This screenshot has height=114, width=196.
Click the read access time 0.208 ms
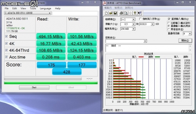[51, 57]
